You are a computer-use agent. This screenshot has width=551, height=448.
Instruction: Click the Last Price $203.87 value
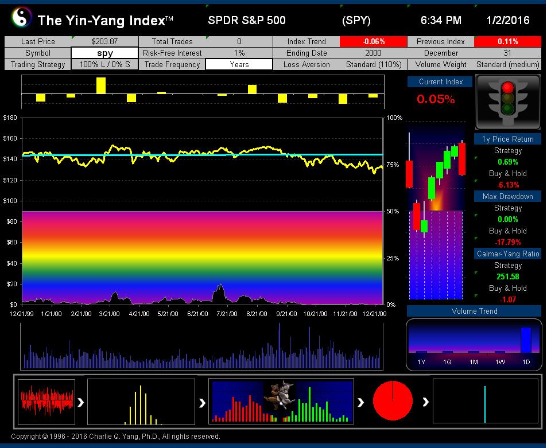pyautogui.click(x=104, y=41)
